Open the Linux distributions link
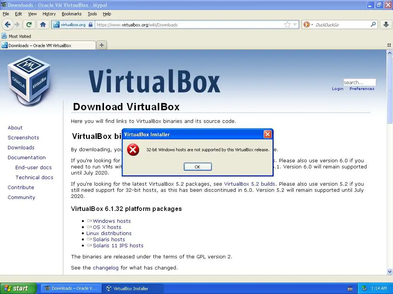Viewport: 393px width, 294px height. pos(109,233)
